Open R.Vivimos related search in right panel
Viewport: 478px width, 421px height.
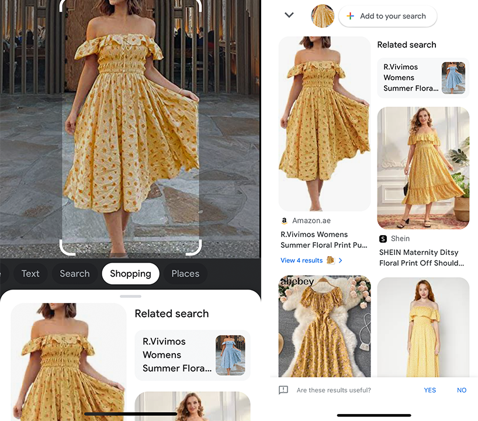click(423, 78)
